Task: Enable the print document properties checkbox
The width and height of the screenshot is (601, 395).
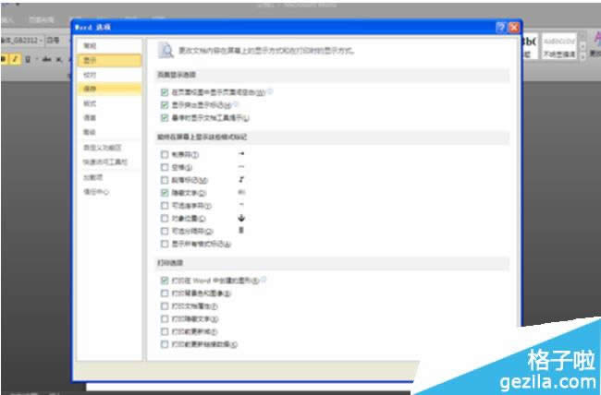Action: 165,306
